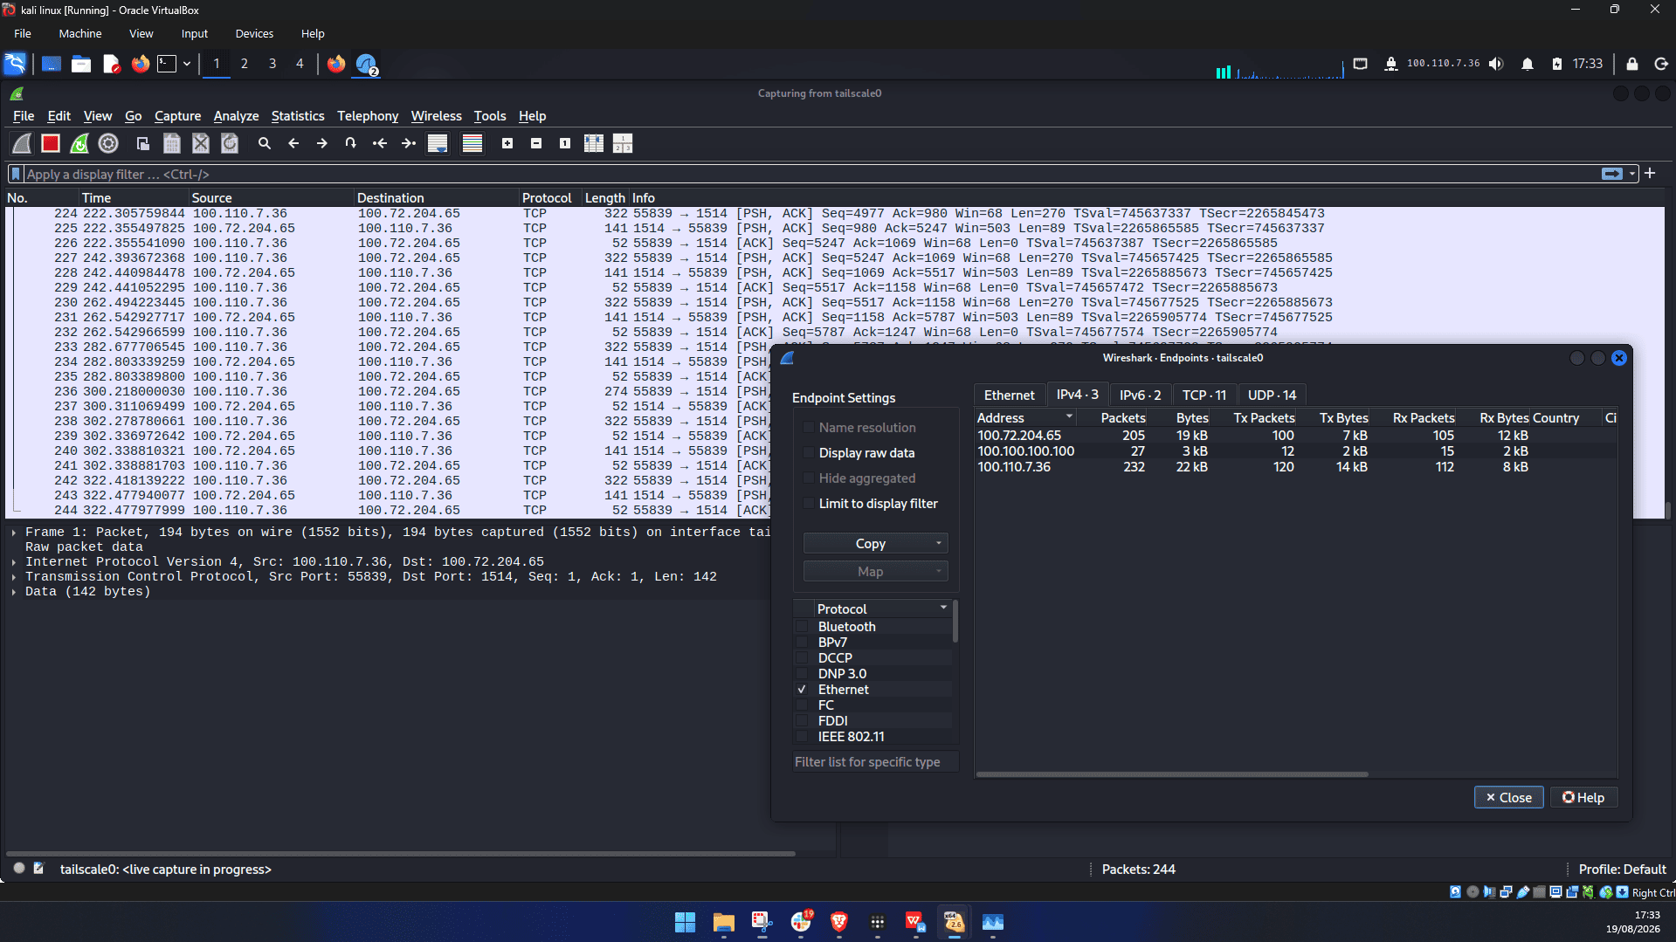Click the display filter bookmark icon

(x=16, y=174)
